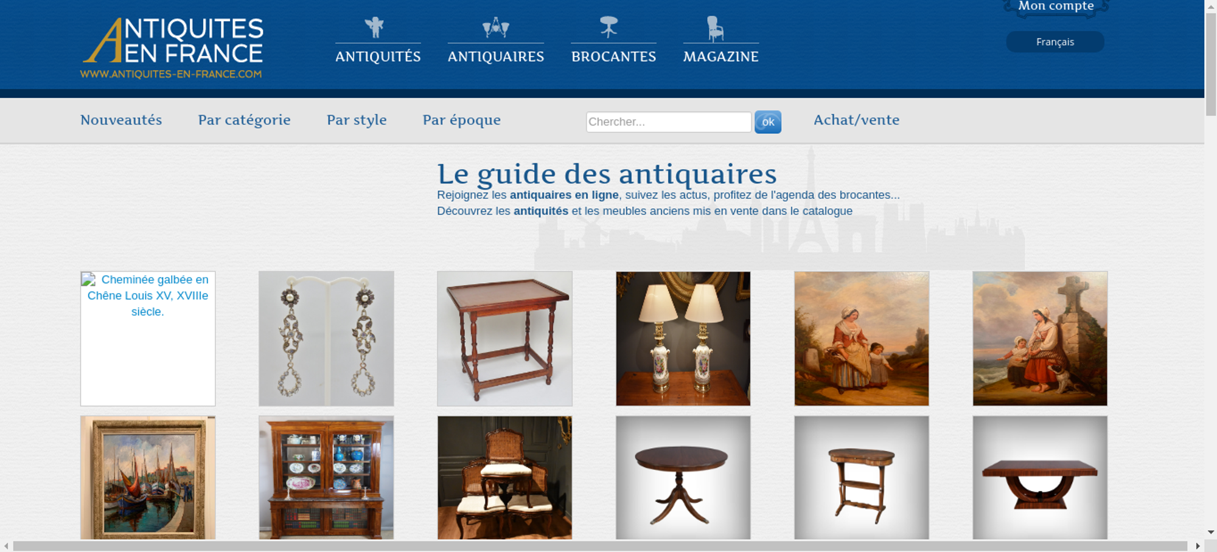Open the Français language selector
The height and width of the screenshot is (552, 1217).
coord(1055,42)
